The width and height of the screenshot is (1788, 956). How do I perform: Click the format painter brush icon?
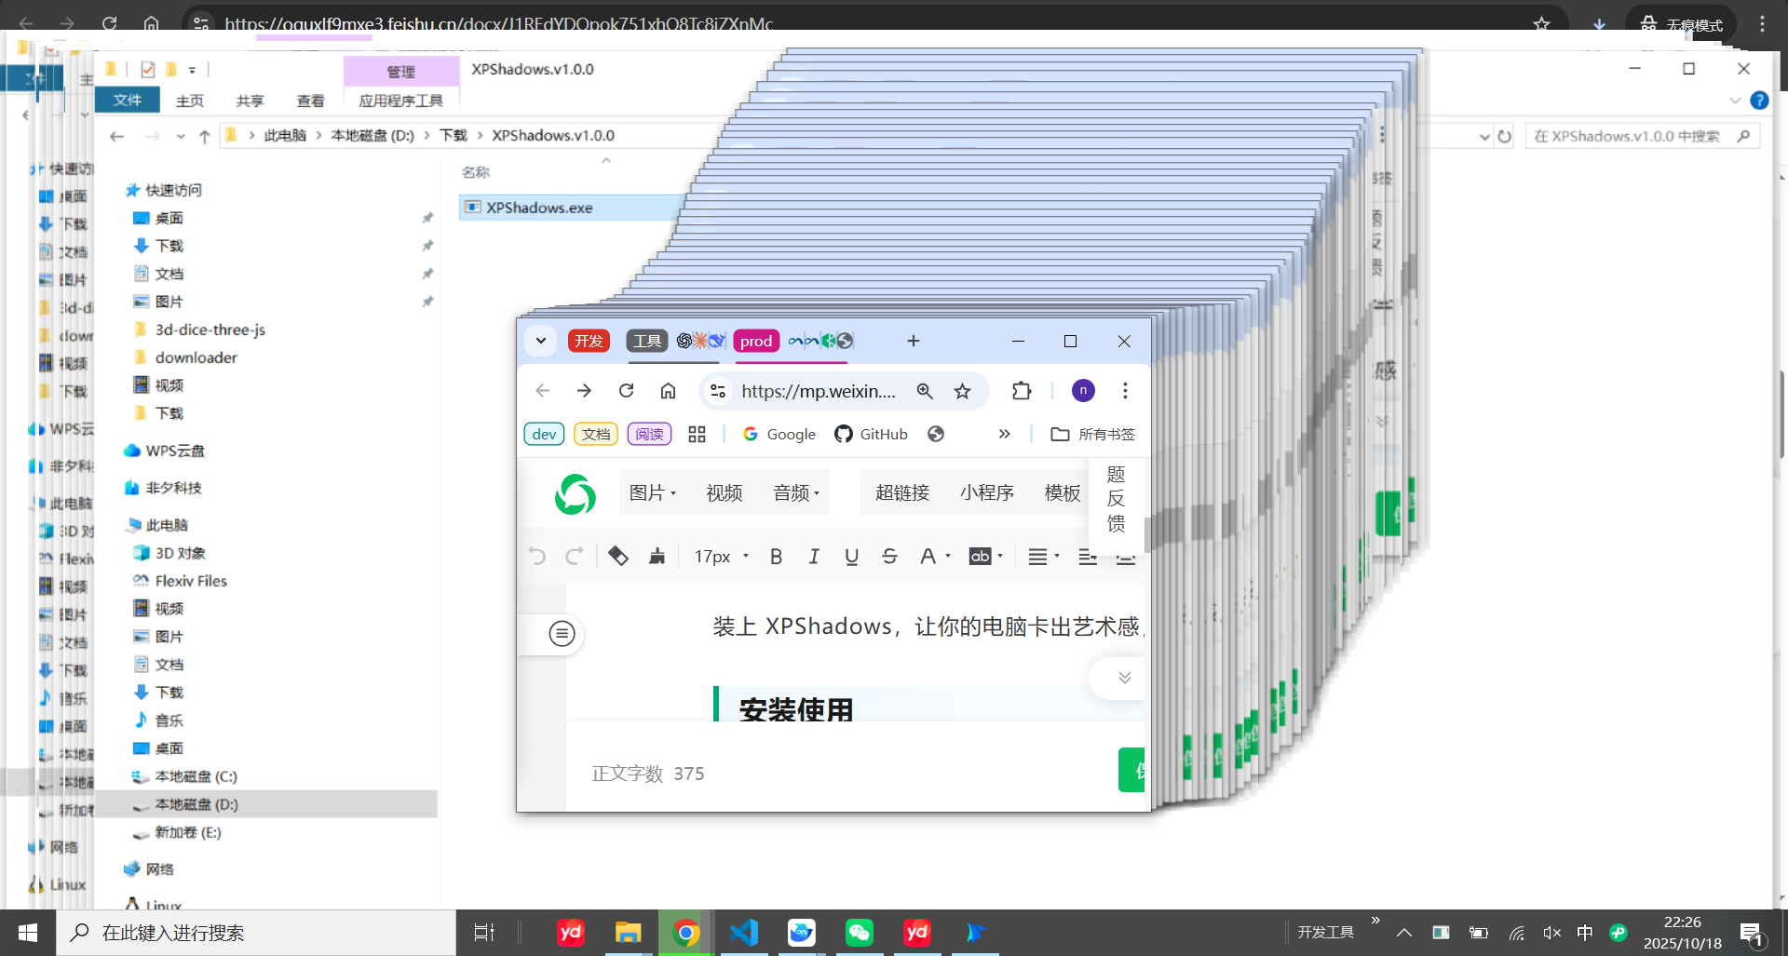tap(657, 557)
